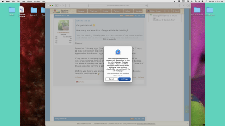Screen dimensions: 225x126
Task: Open the Reviews nav item
Action: coord(117,11)
